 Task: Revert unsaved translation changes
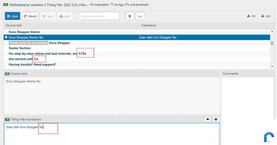pyautogui.click(x=30, y=16)
